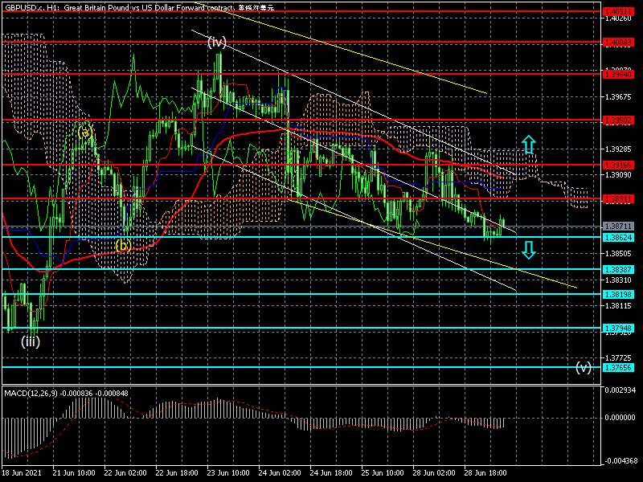Select the red 1.39166 price level tag
This screenshot has width=643, height=482.
(x=618, y=165)
